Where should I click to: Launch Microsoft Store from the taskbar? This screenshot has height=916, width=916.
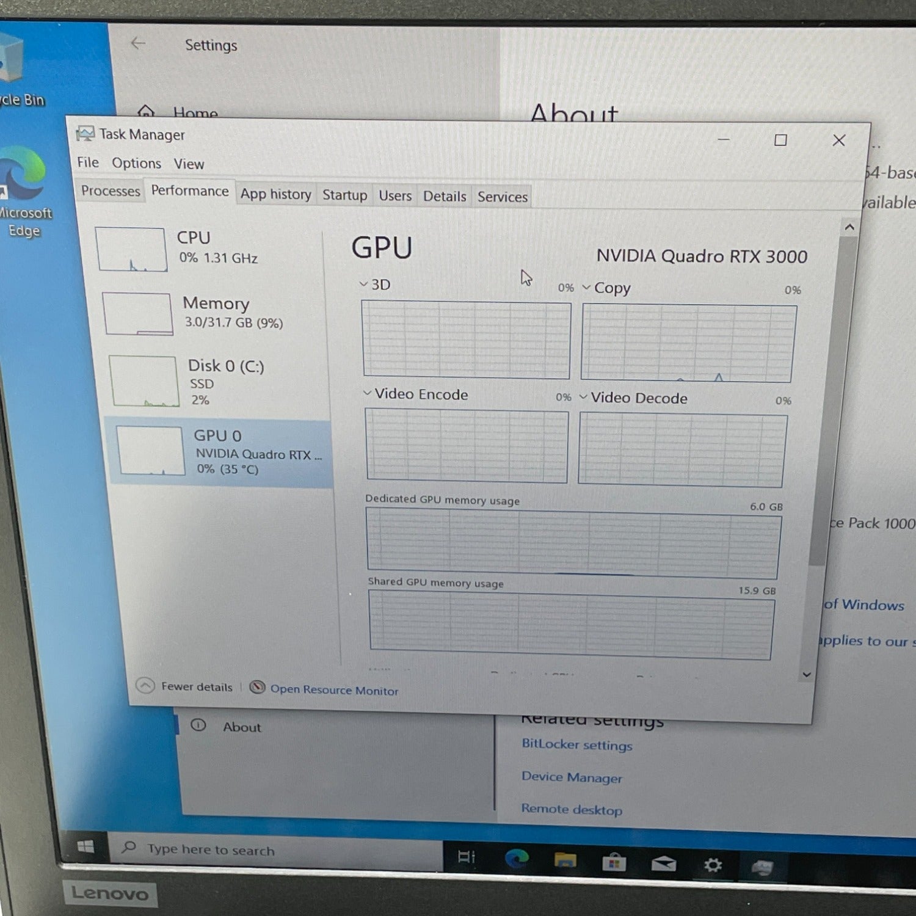pyautogui.click(x=614, y=863)
